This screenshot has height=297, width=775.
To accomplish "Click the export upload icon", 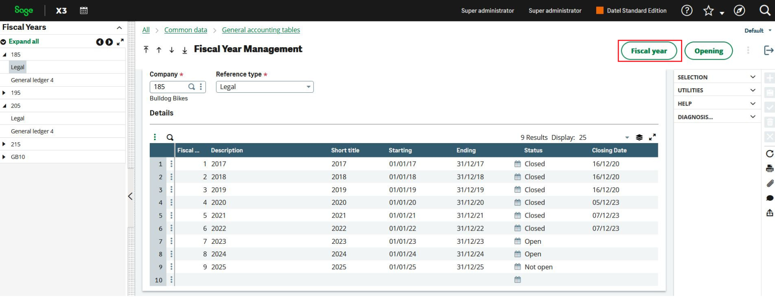I will 769,212.
